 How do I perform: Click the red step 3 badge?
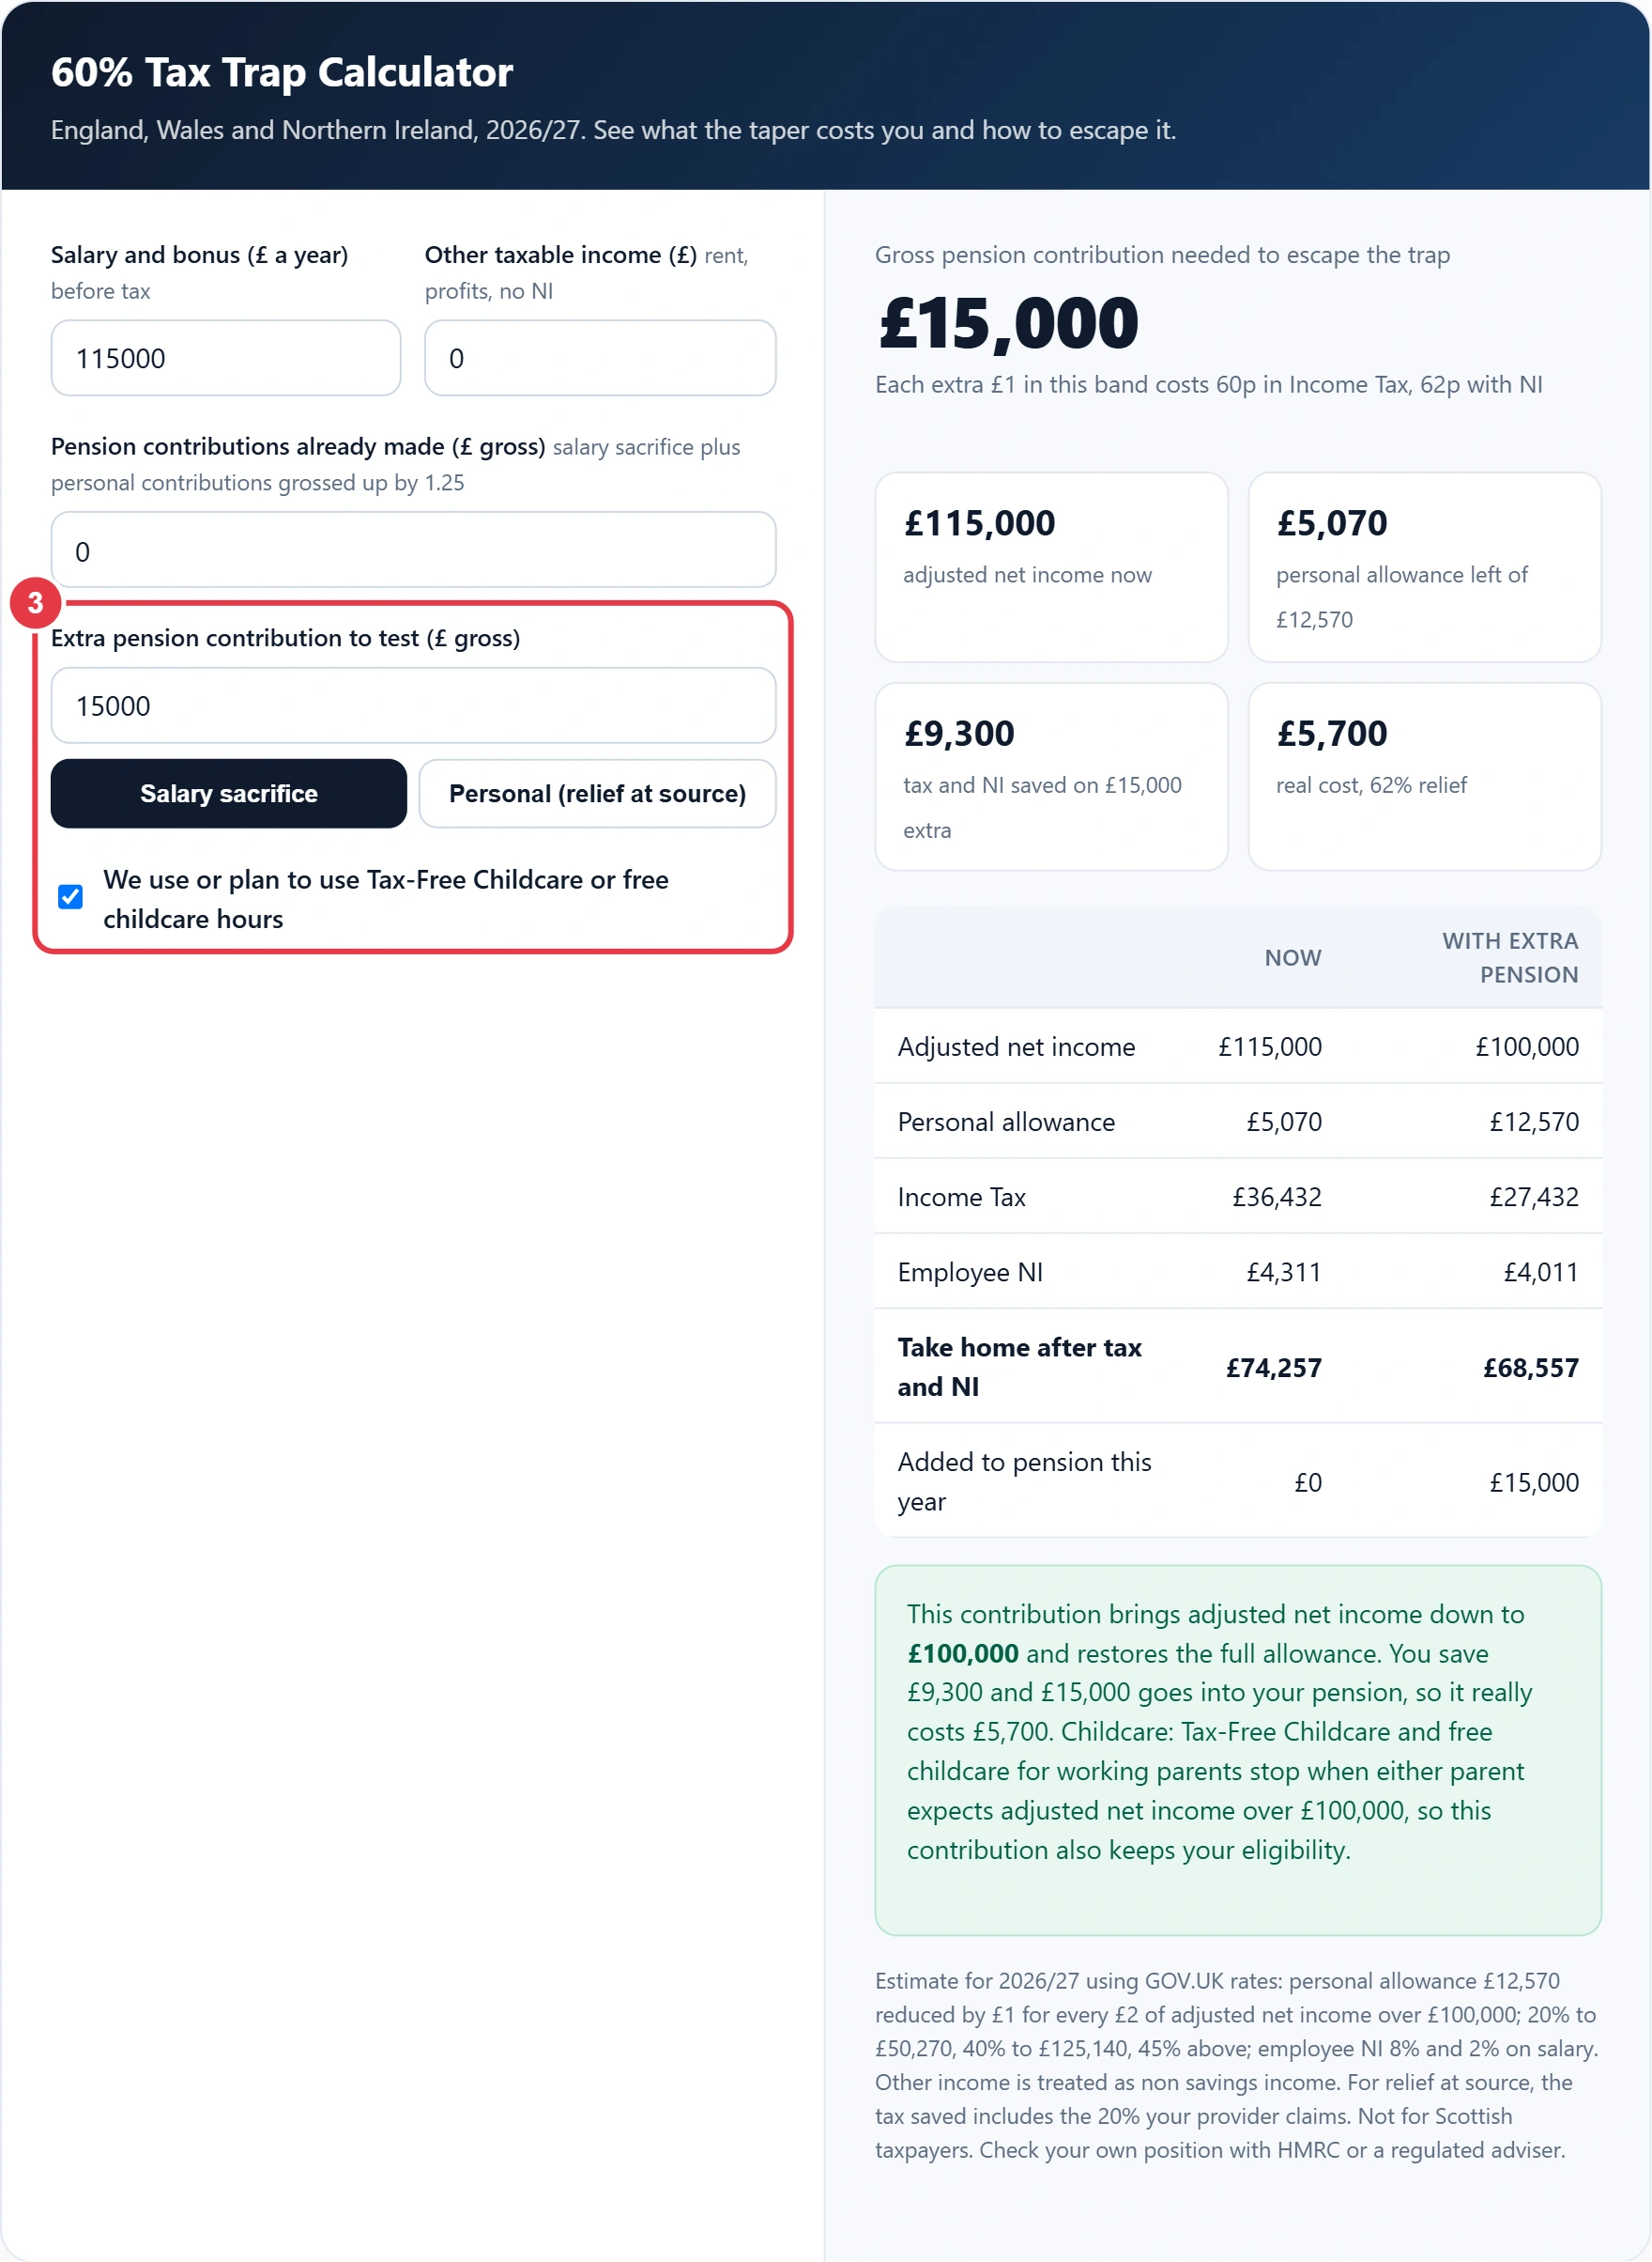(x=35, y=602)
